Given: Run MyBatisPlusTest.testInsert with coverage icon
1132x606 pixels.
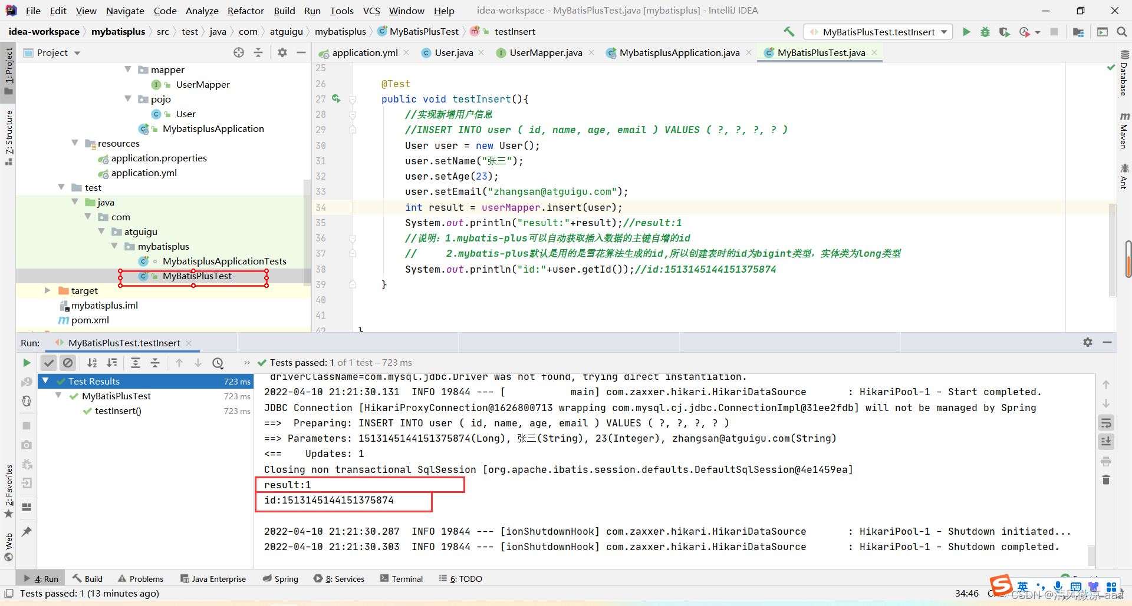Looking at the screenshot, I should click(1004, 32).
